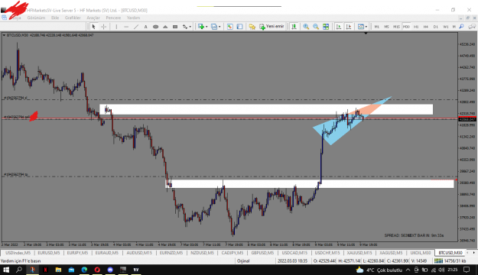Image resolution: width=478 pixels, height=275 pixels.
Task: Open the Araçlar menu
Action: (93, 18)
